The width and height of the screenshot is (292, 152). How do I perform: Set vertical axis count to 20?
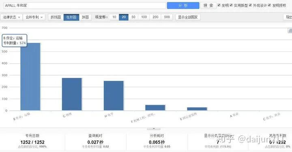124,17
